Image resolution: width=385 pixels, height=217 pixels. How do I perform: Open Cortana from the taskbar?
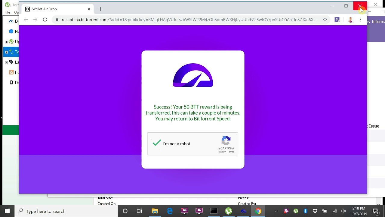point(125,211)
